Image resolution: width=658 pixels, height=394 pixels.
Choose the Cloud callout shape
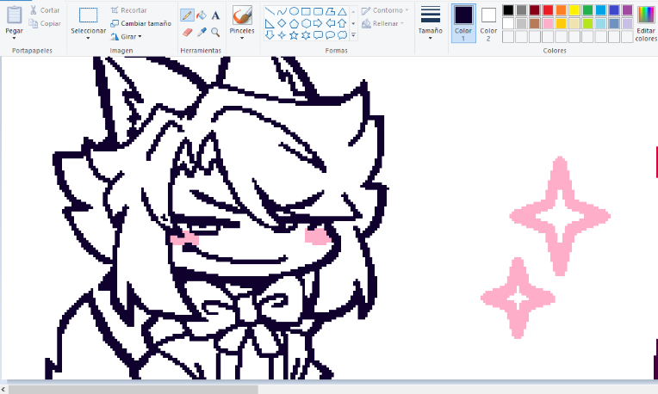[x=343, y=35]
